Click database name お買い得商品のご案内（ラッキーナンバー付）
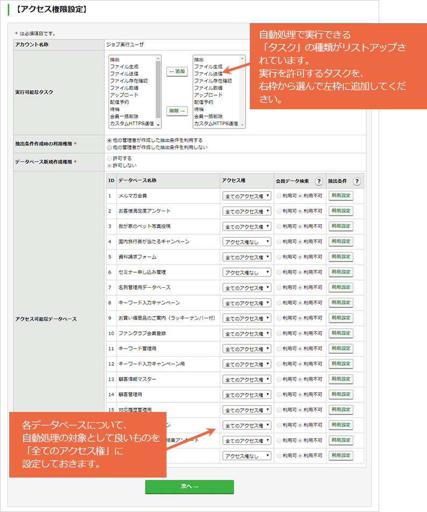Image resolution: width=427 pixels, height=512 pixels. point(167,318)
